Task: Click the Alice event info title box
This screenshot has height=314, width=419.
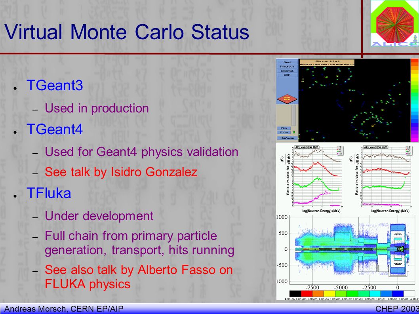Action: (x=327, y=63)
